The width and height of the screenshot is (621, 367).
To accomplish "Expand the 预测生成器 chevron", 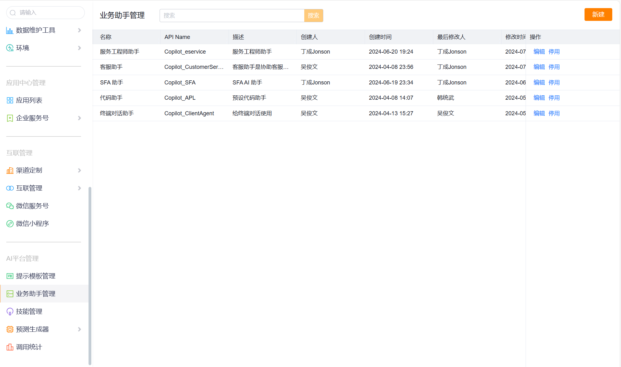I will coord(79,329).
